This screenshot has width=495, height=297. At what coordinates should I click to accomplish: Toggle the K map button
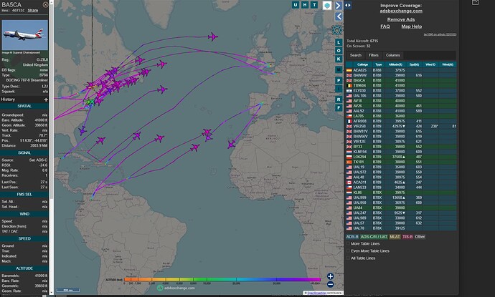click(339, 59)
